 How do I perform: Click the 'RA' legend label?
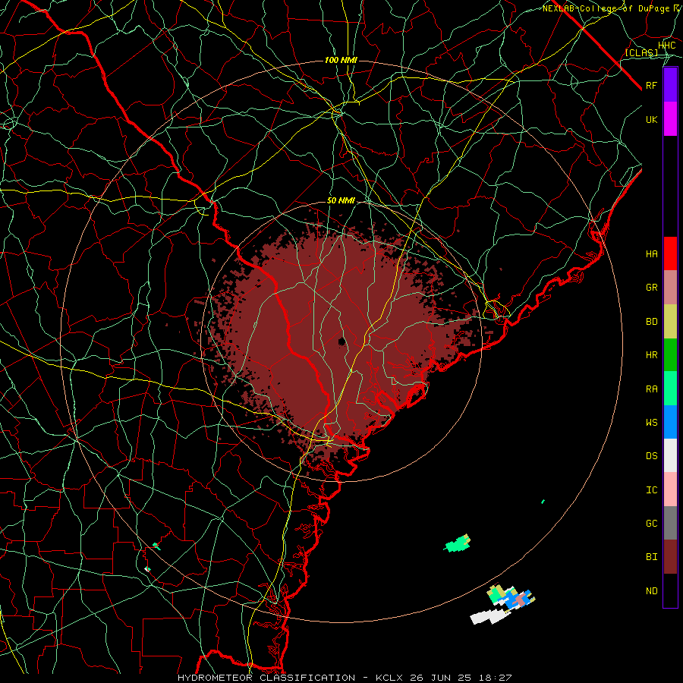point(651,389)
